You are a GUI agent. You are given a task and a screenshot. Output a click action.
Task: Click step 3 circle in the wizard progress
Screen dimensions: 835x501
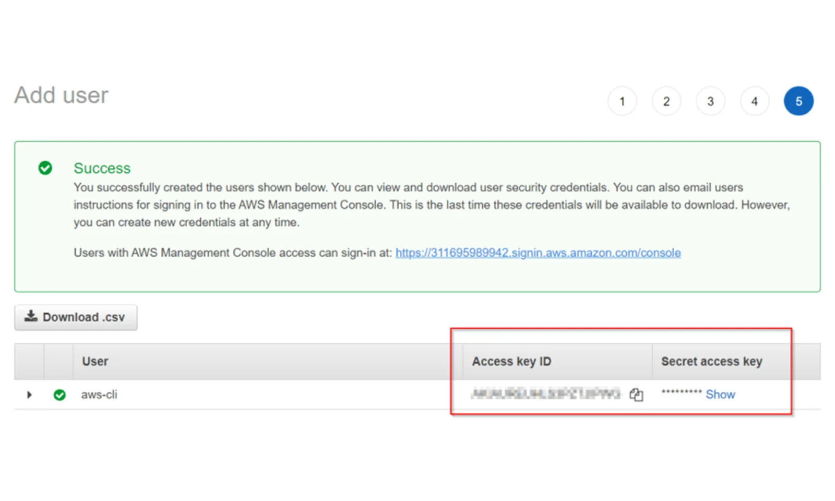click(x=710, y=101)
